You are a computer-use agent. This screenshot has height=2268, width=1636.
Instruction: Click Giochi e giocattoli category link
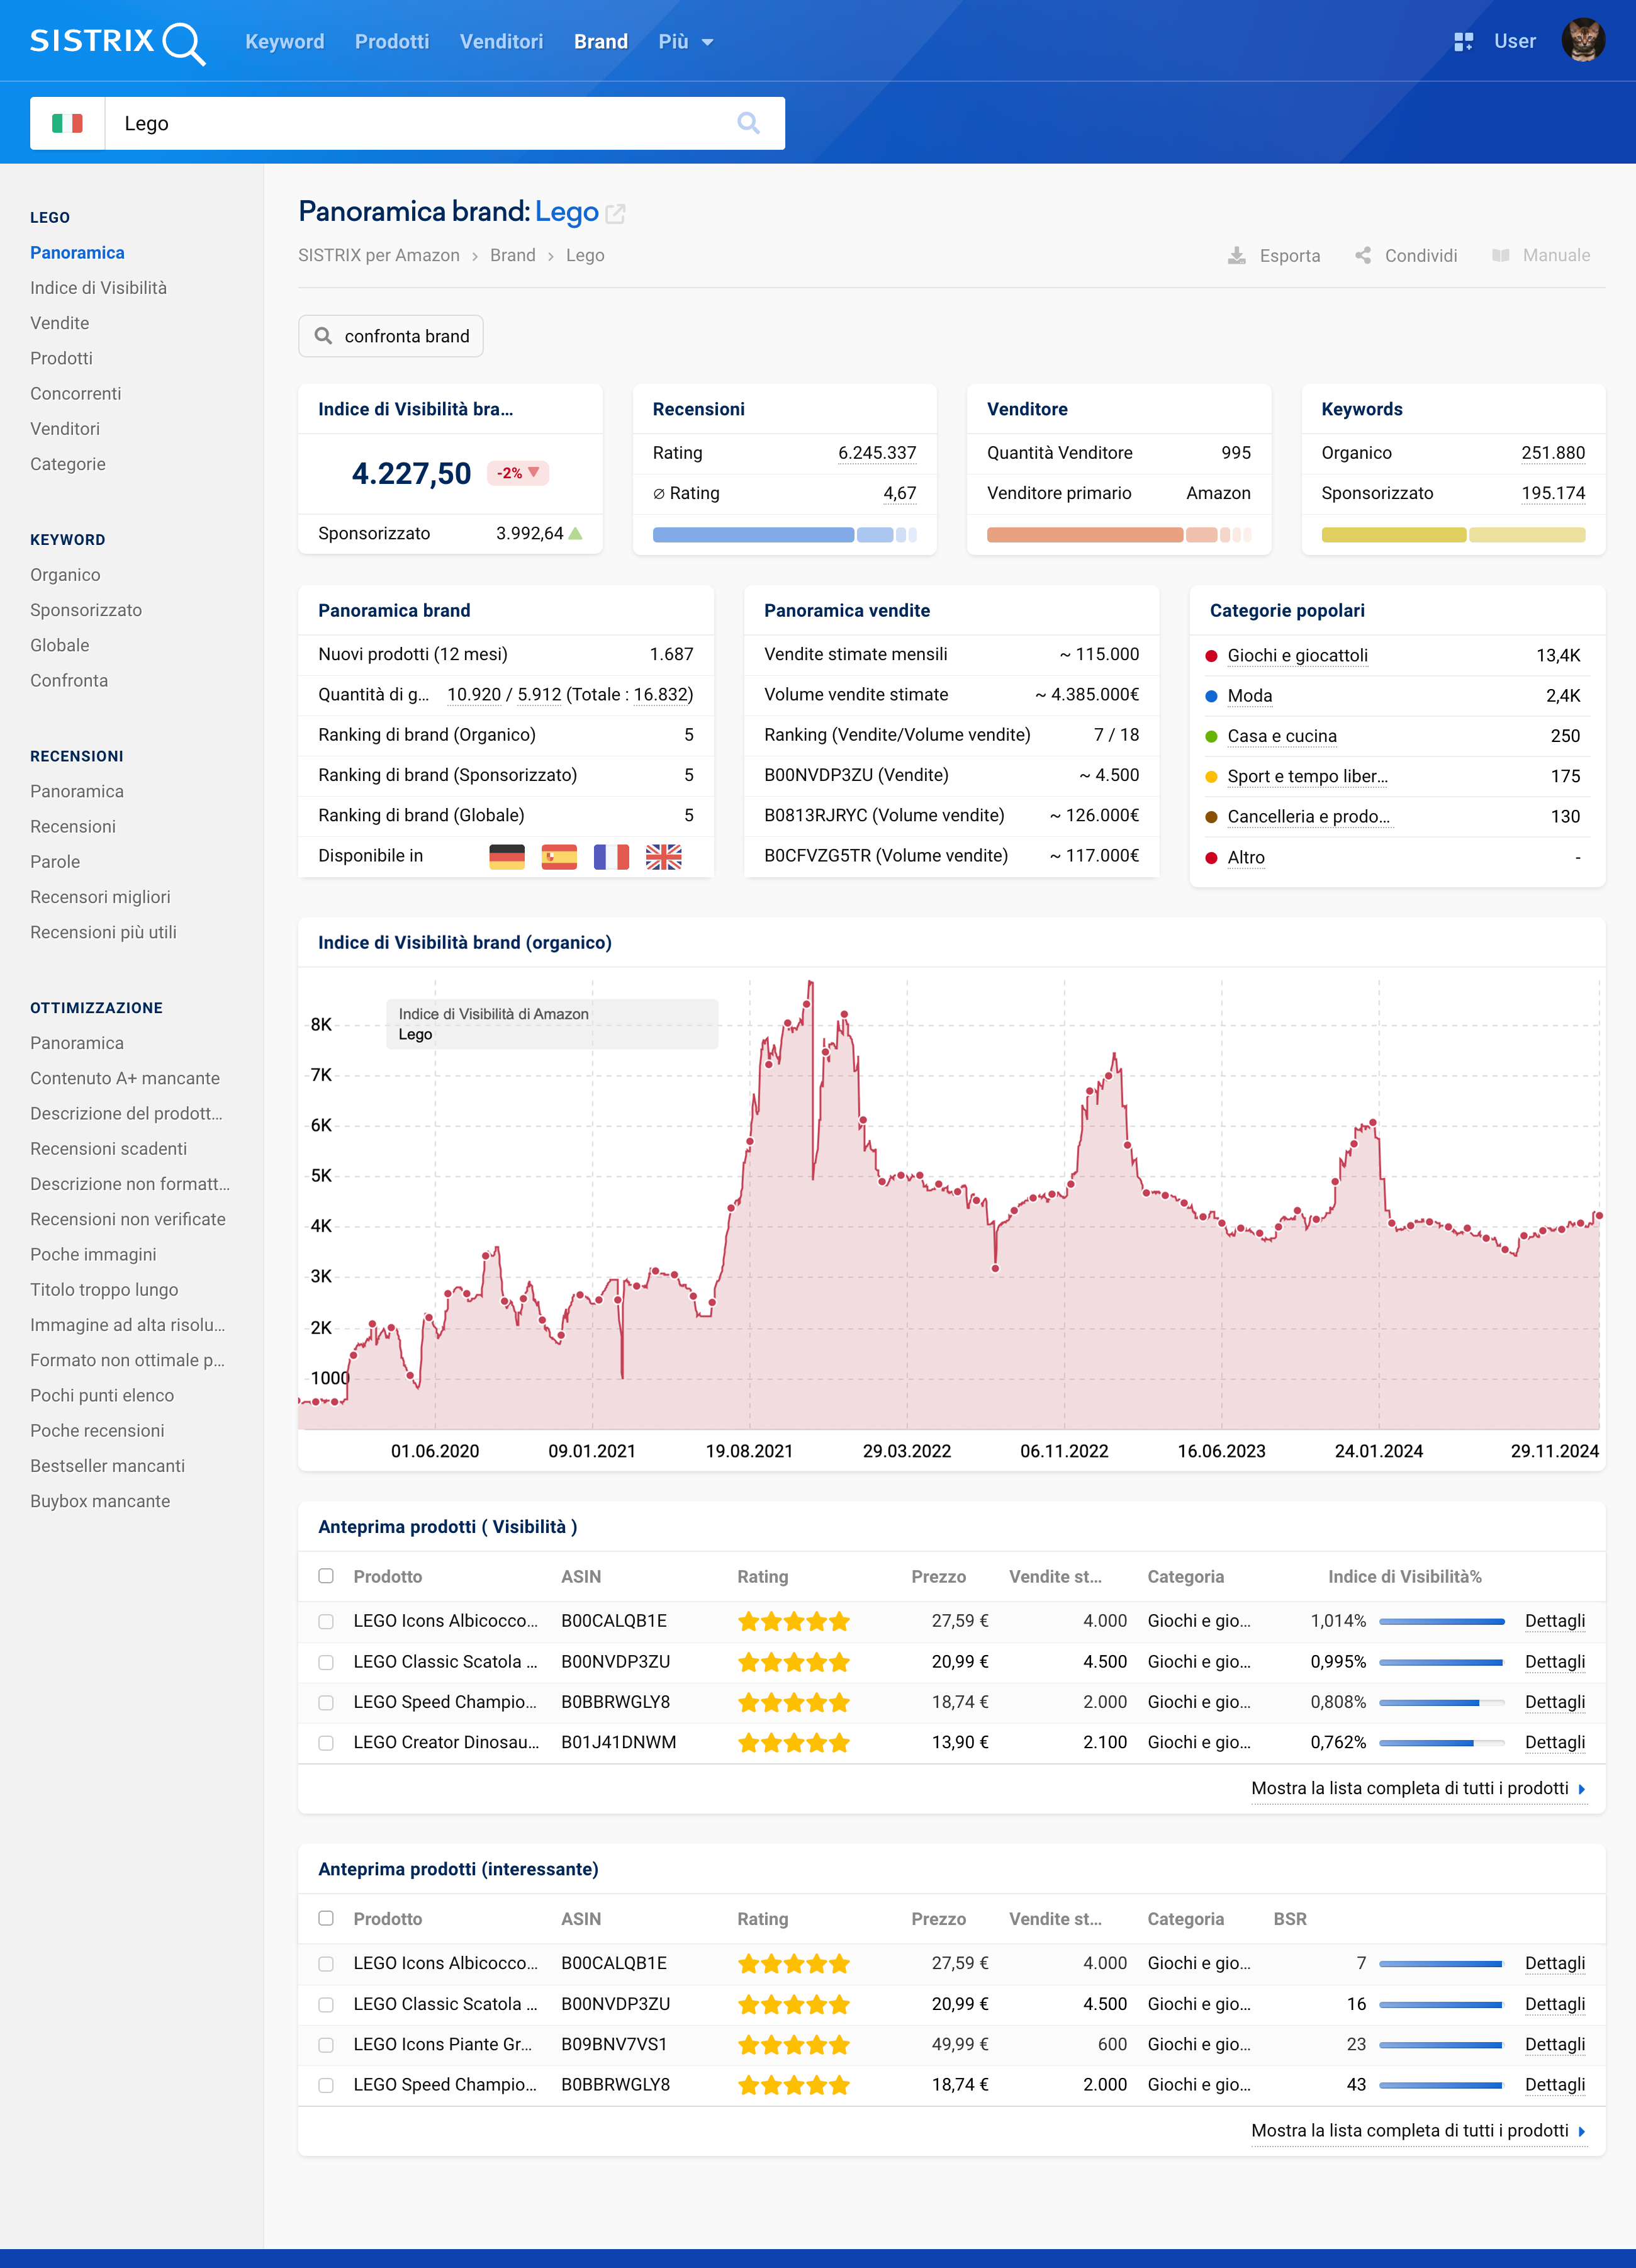(x=1297, y=656)
